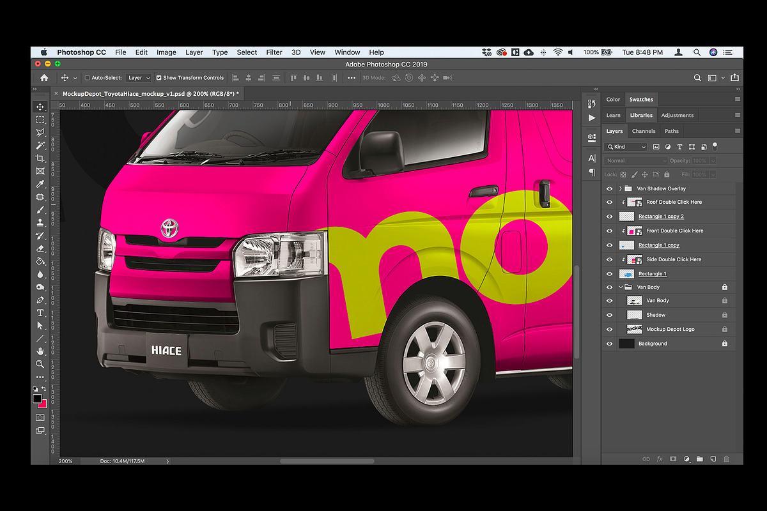Select the Lasso tool
Screen dimensions: 767x511
pyautogui.click(x=40, y=132)
